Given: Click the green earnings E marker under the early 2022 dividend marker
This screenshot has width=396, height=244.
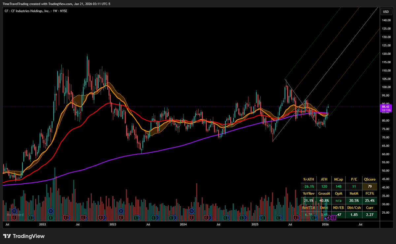Looking at the screenshot, I should [50, 217].
